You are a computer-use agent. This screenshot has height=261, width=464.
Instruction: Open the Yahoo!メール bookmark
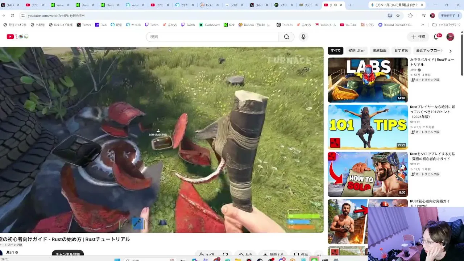pyautogui.click(x=326, y=25)
